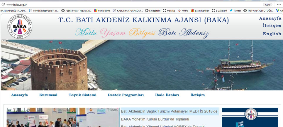Open the Teşvik Sistemi menu

pyautogui.click(x=82, y=95)
